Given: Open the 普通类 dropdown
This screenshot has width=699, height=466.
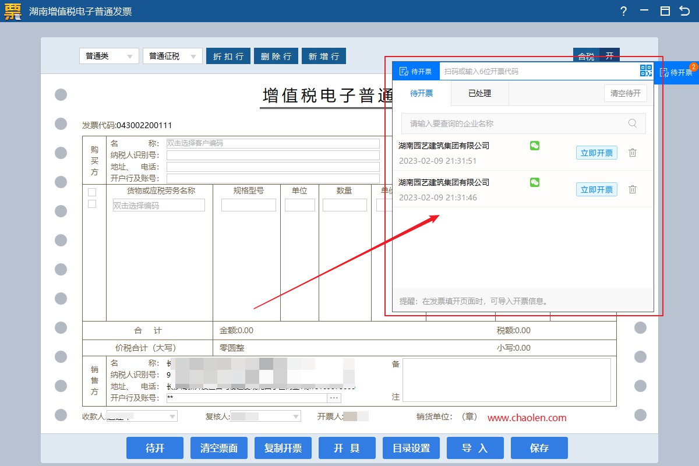Looking at the screenshot, I should [109, 56].
